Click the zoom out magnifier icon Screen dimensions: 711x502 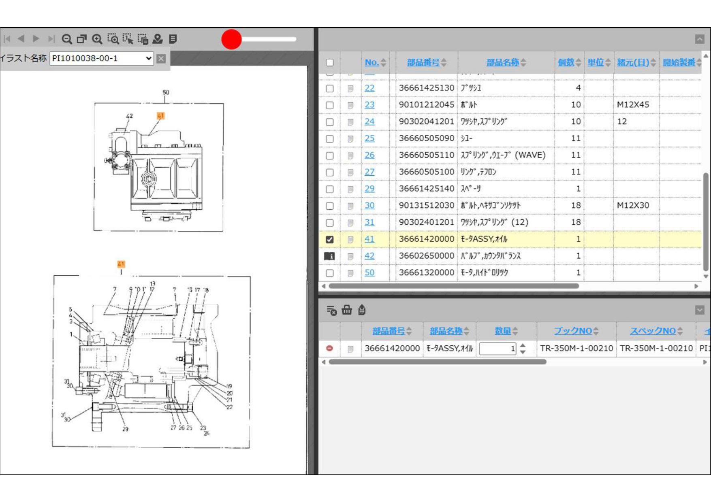point(67,39)
